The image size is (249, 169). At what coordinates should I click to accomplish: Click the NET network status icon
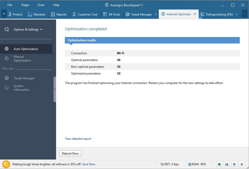[x=162, y=164]
